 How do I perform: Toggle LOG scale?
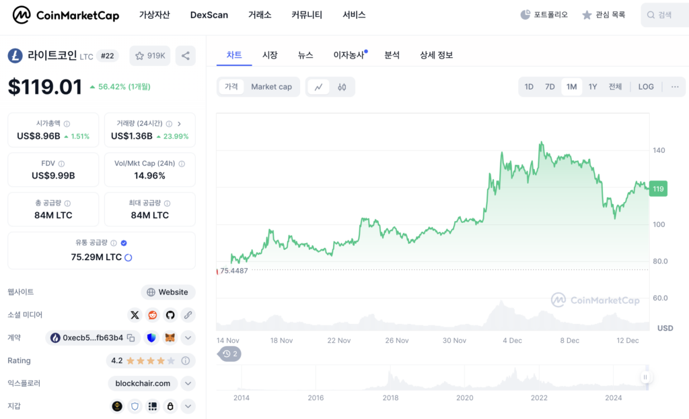646,87
